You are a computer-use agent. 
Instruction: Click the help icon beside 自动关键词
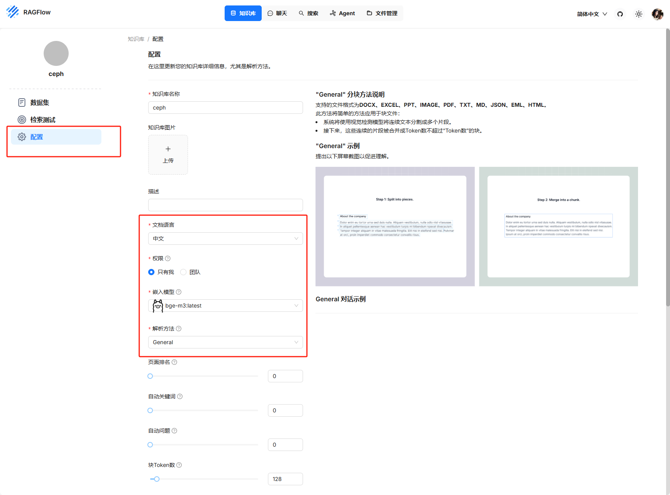(180, 396)
